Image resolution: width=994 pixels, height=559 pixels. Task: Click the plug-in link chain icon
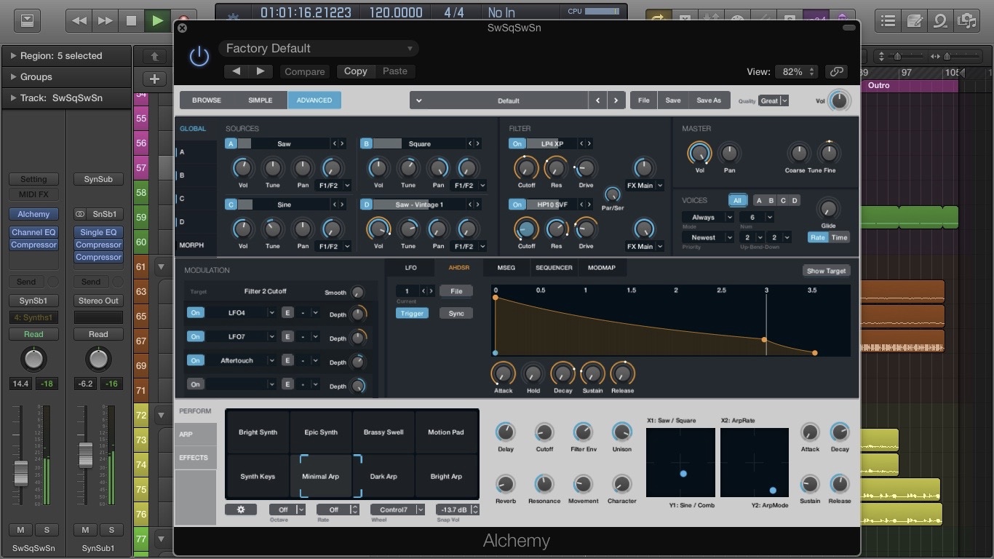(837, 71)
